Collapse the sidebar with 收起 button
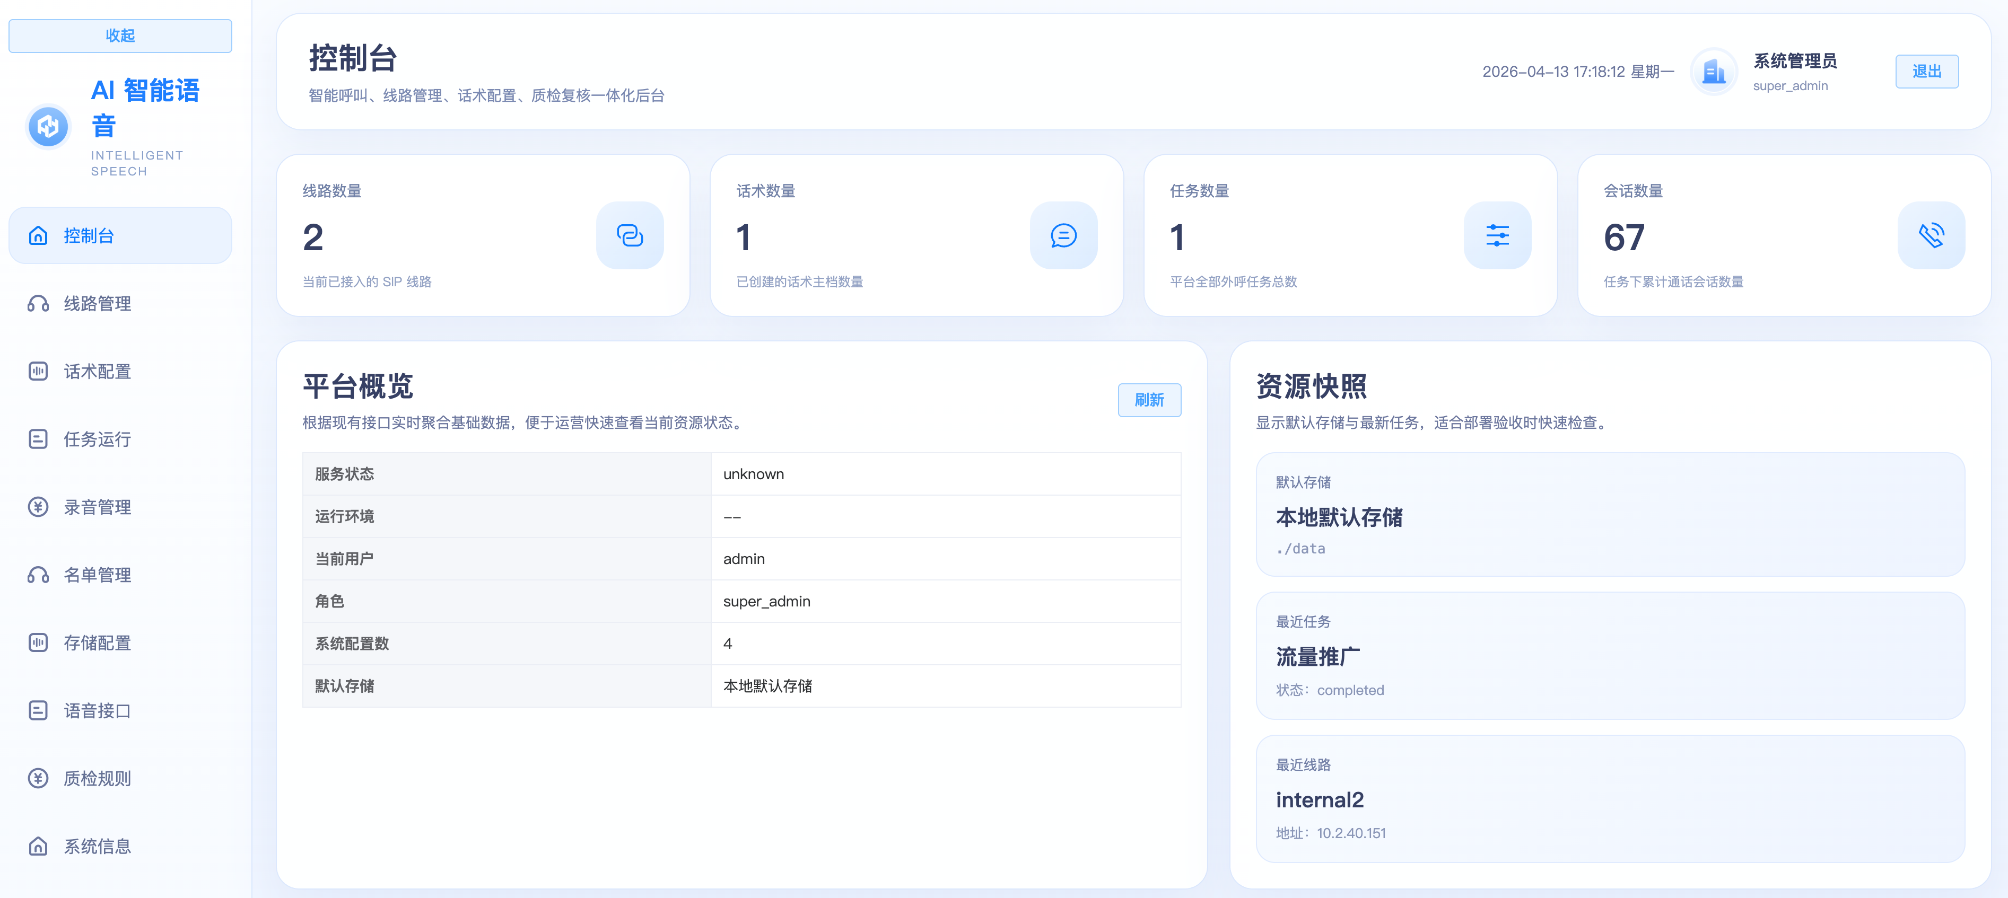2008x898 pixels. pyautogui.click(x=120, y=35)
